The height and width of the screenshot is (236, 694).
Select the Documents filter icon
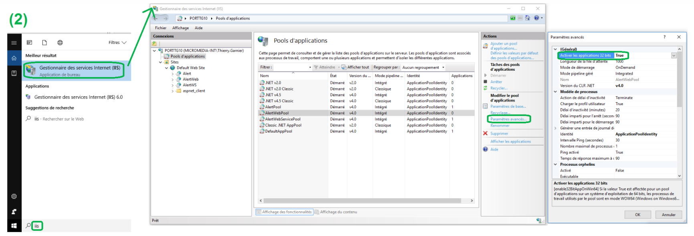click(44, 43)
